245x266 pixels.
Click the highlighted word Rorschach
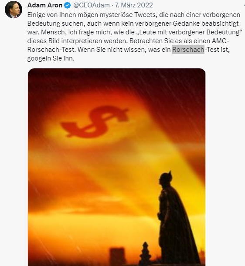(188, 50)
